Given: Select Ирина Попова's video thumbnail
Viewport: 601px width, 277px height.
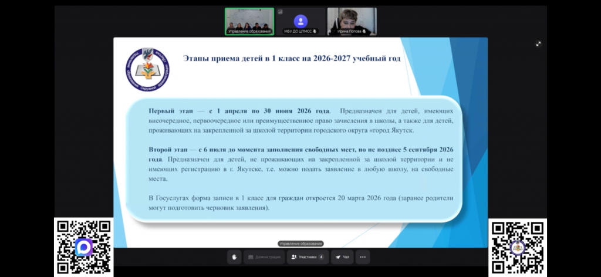Looking at the screenshot, I should 352,21.
